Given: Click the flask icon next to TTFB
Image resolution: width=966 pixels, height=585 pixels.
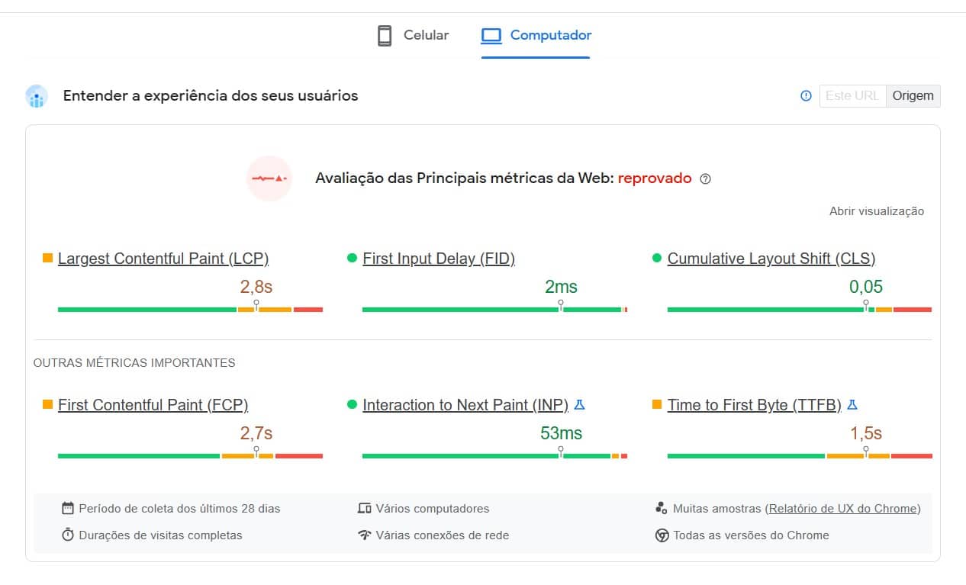Looking at the screenshot, I should 852,405.
